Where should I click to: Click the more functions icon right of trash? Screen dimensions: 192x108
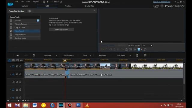click(x=145, y=55)
